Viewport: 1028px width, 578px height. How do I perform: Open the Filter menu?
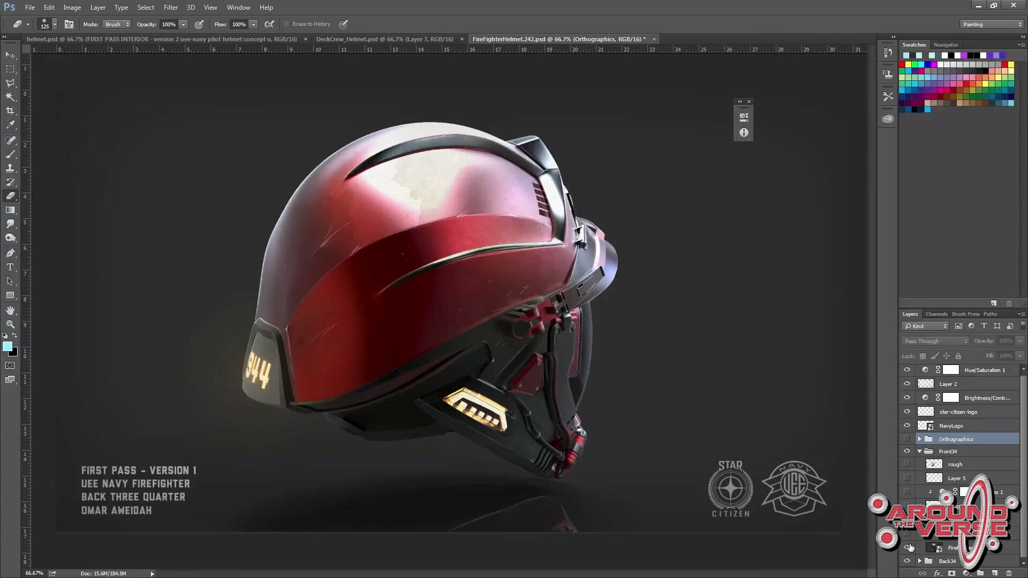[x=170, y=7]
